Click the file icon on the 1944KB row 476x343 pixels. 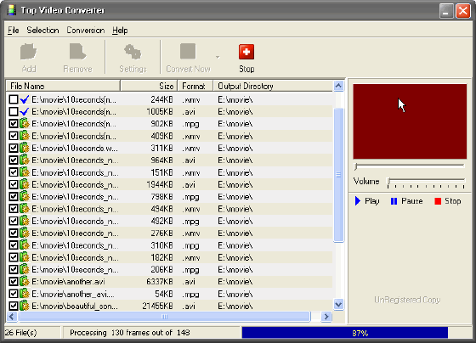[25, 184]
